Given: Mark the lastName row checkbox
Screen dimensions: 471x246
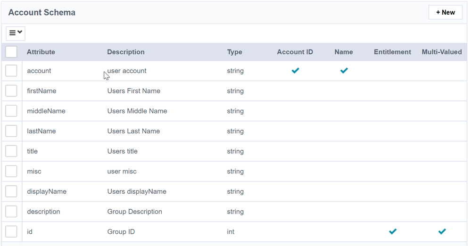Looking at the screenshot, I should pyautogui.click(x=11, y=131).
